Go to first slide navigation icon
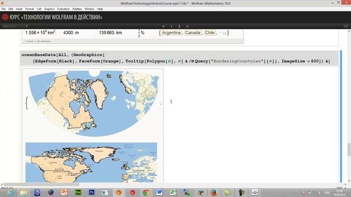Image resolution: width=351 pixels, height=197 pixels. coord(163,26)
